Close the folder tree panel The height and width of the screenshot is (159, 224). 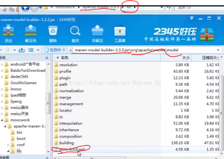pyautogui.click(x=47, y=58)
